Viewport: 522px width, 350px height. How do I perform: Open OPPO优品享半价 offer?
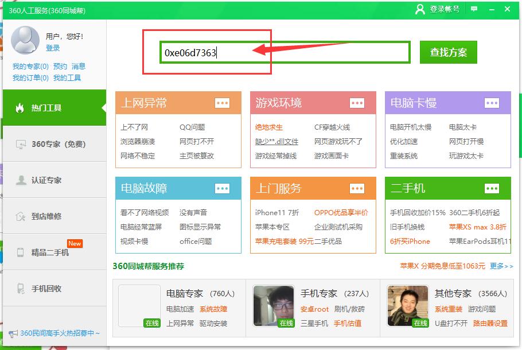point(341,212)
